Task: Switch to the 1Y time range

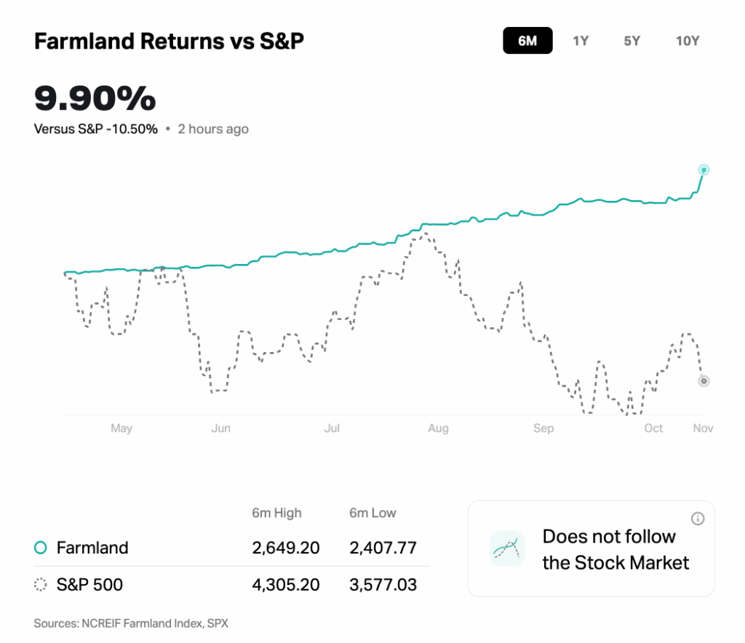Action: (x=581, y=41)
